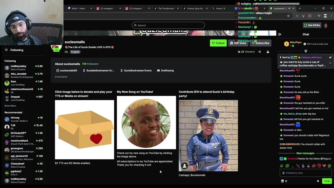The image size is (334, 188).
Task: Open TJR recommended channel
Action: [23, 127]
